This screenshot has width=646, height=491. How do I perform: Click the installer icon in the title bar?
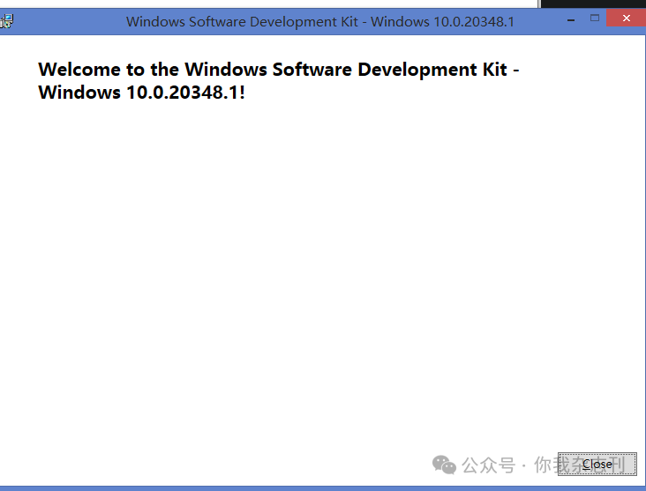6,21
